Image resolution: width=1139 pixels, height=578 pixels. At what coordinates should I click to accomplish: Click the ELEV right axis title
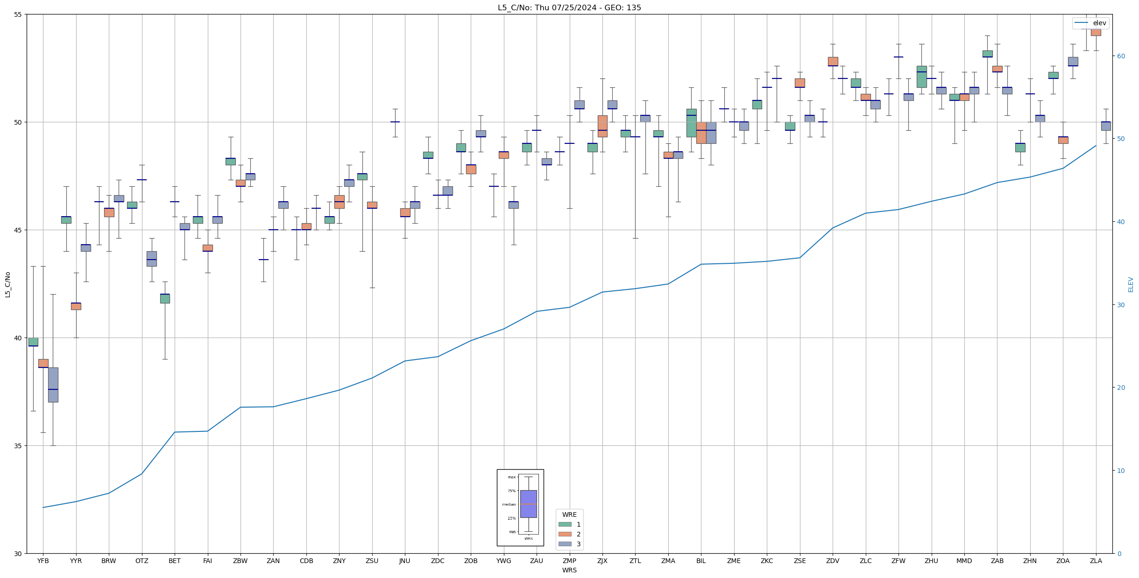coord(1131,284)
